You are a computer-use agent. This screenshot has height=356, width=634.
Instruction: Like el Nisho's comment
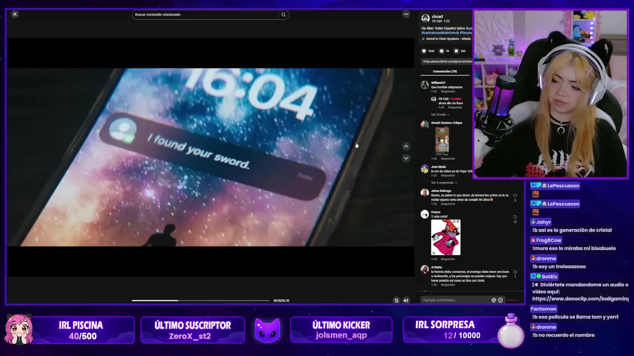tap(515, 272)
